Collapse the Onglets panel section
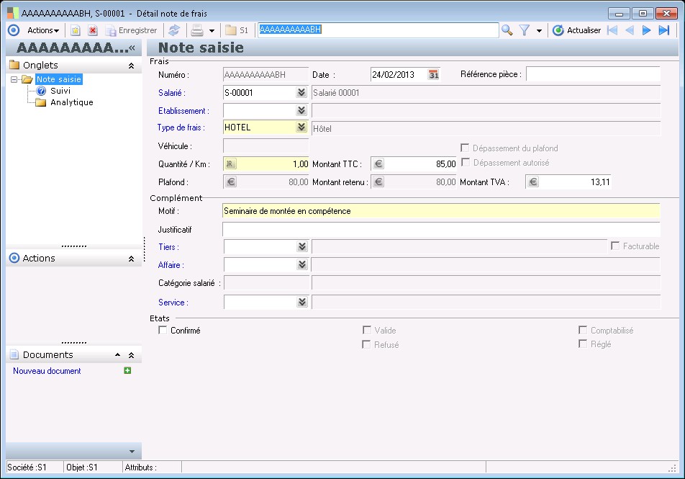This screenshot has height=479, width=685. click(x=131, y=66)
